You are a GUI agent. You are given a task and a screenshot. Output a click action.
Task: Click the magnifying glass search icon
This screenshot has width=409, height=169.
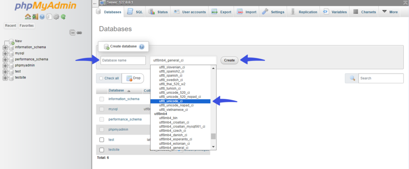click(352, 78)
